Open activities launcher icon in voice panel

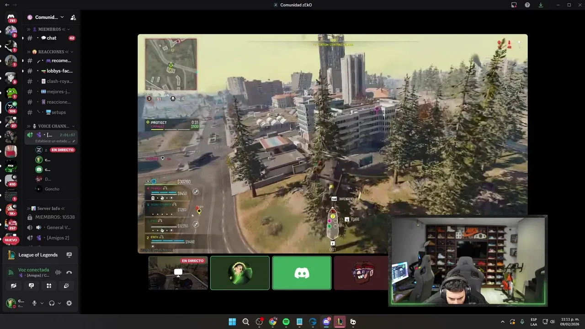[49, 286]
